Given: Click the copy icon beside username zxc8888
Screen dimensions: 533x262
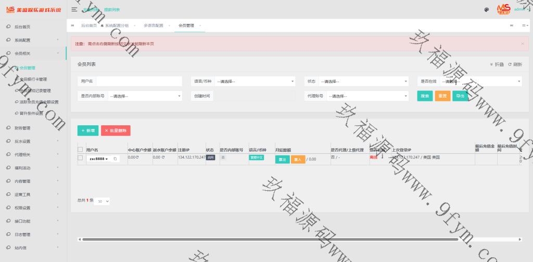Looking at the screenshot, I should [x=115, y=159].
